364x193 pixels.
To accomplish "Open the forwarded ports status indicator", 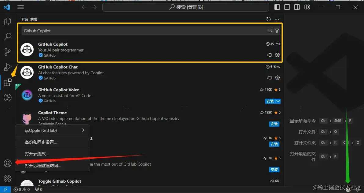I will (x=38, y=190).
